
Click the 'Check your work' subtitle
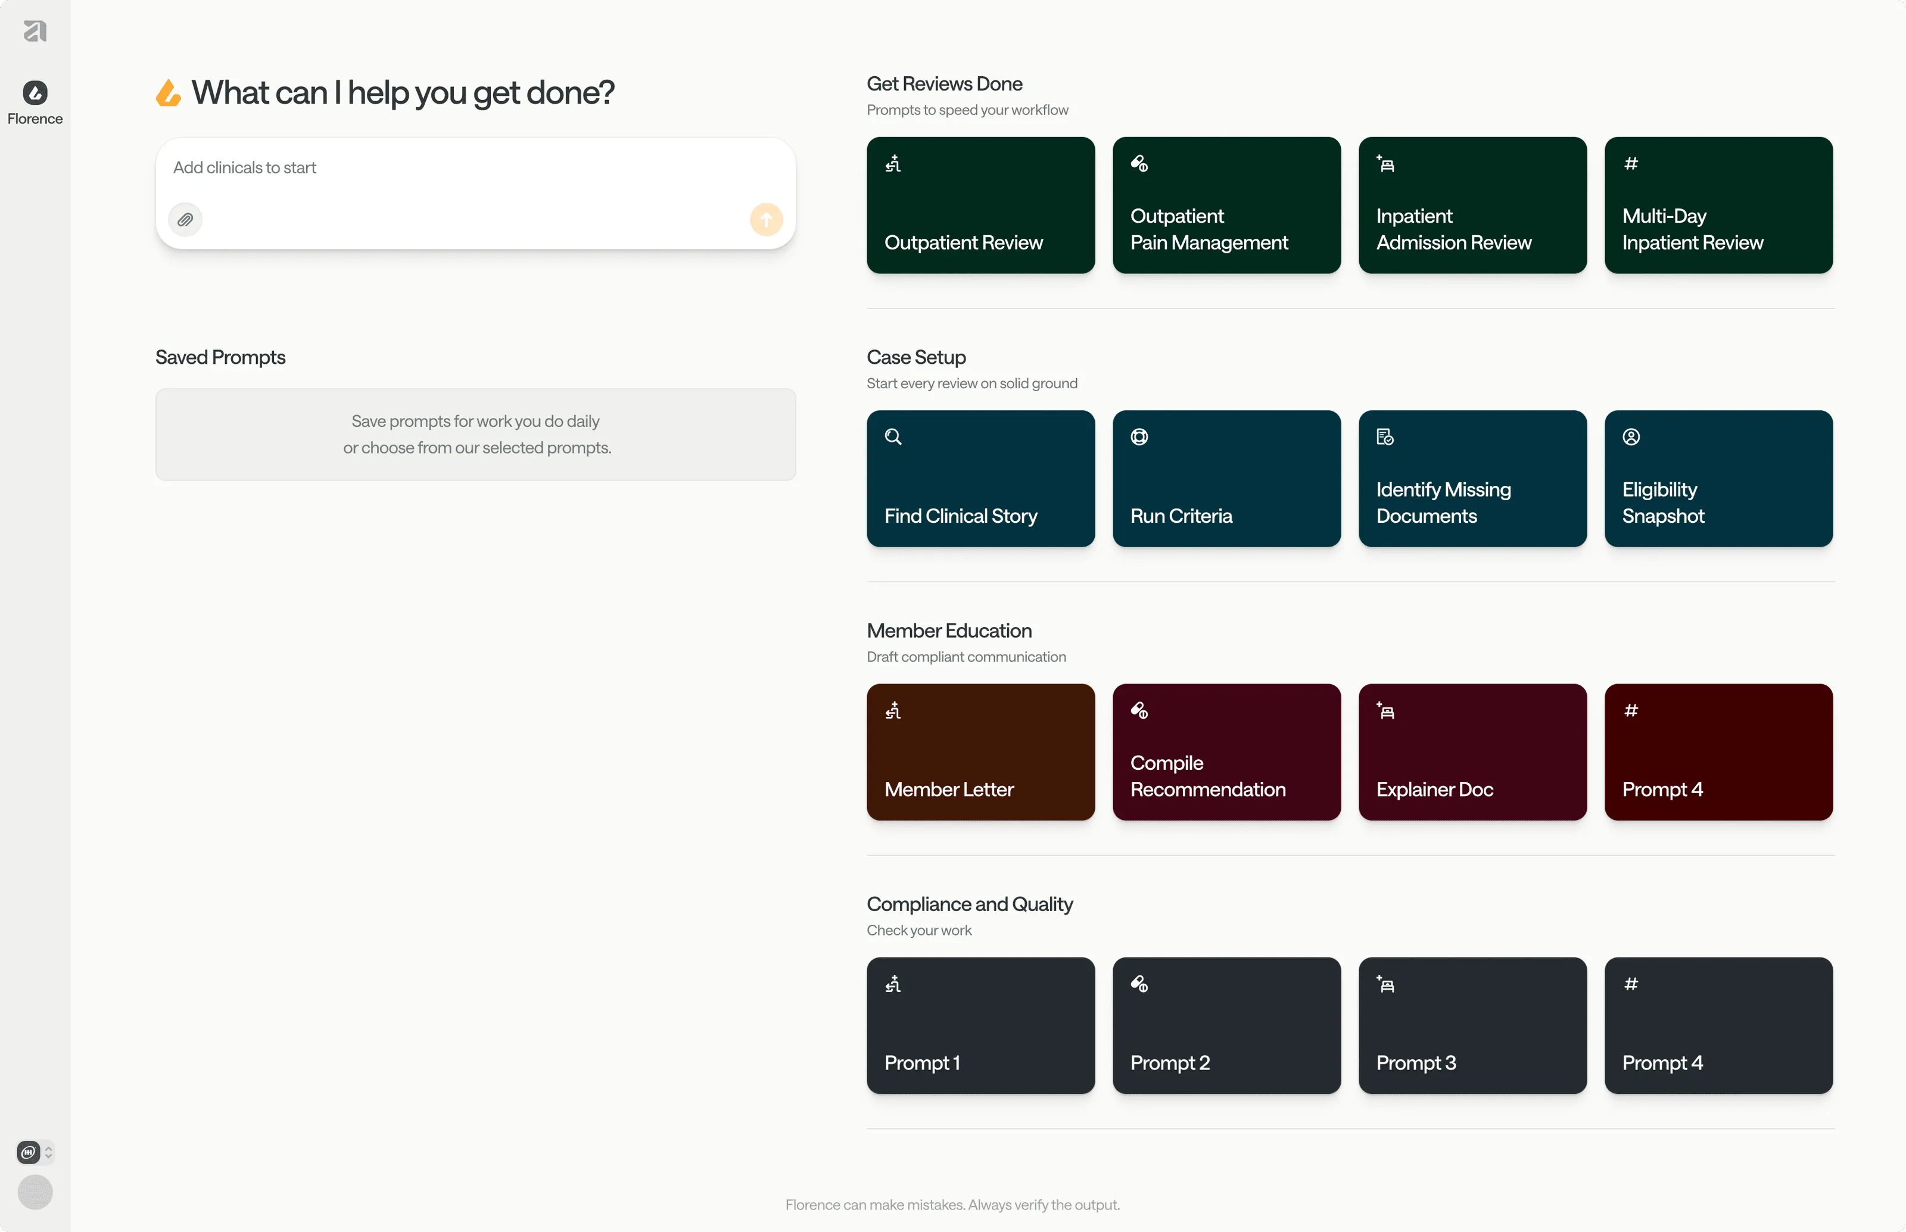[x=920, y=931]
